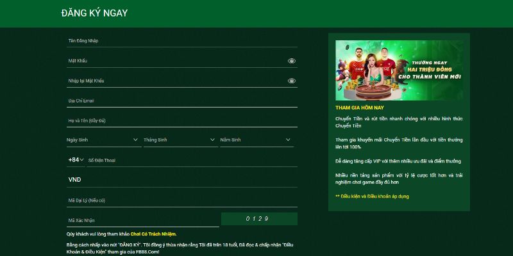513x256 pixels.
Task: Click the ĐĂNG KÝ NGAY header
Action: point(94,13)
